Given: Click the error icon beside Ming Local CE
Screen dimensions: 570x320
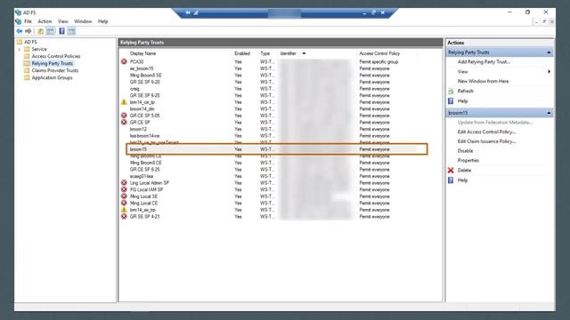Looking at the screenshot, I should [x=124, y=203].
